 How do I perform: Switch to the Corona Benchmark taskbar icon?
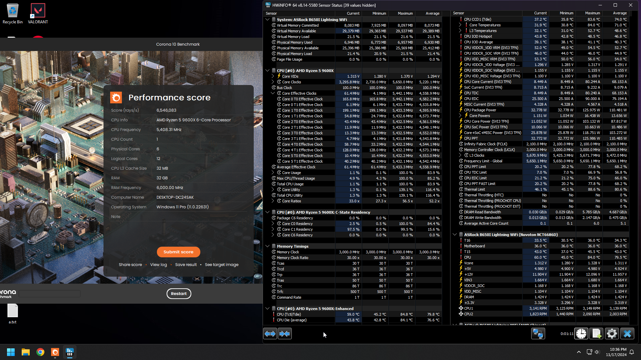(55, 352)
